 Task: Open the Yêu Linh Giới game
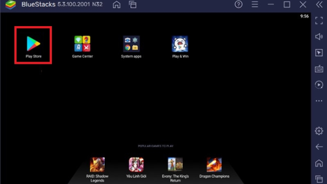[136, 165]
